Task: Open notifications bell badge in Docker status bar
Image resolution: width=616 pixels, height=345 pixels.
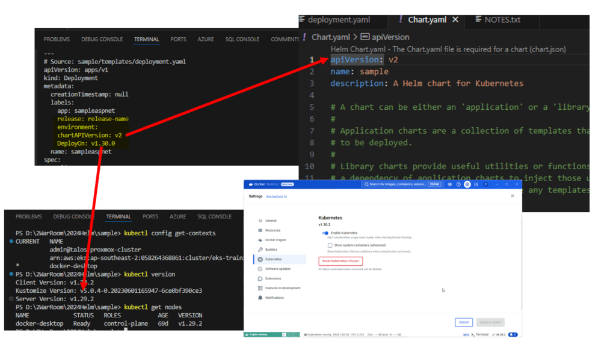Action: (513, 334)
